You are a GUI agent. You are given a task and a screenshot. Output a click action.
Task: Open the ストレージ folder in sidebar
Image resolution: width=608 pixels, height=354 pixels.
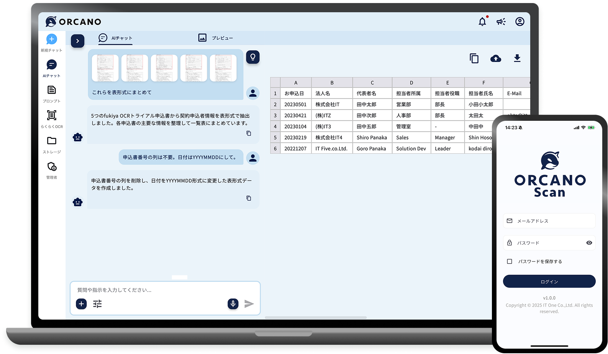52,141
